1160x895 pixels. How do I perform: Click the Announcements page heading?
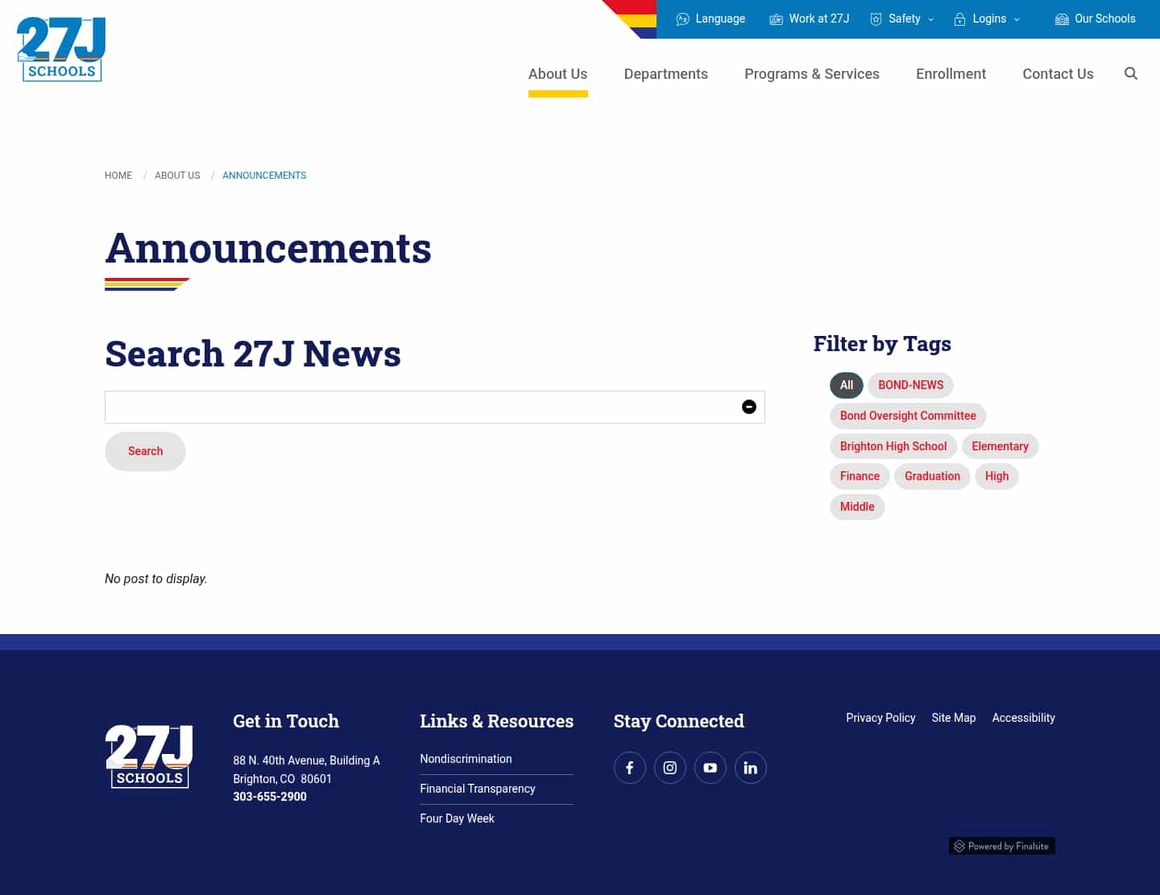point(268,248)
